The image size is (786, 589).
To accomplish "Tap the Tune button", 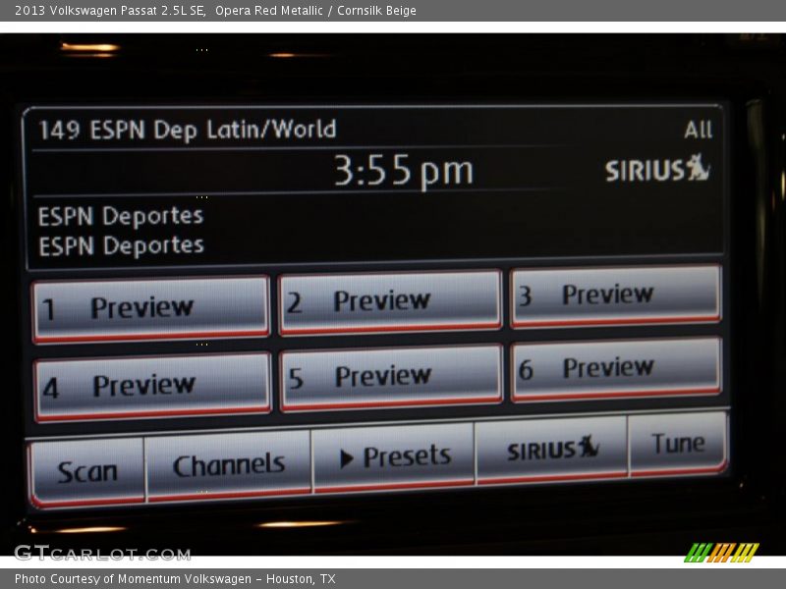I will point(678,444).
